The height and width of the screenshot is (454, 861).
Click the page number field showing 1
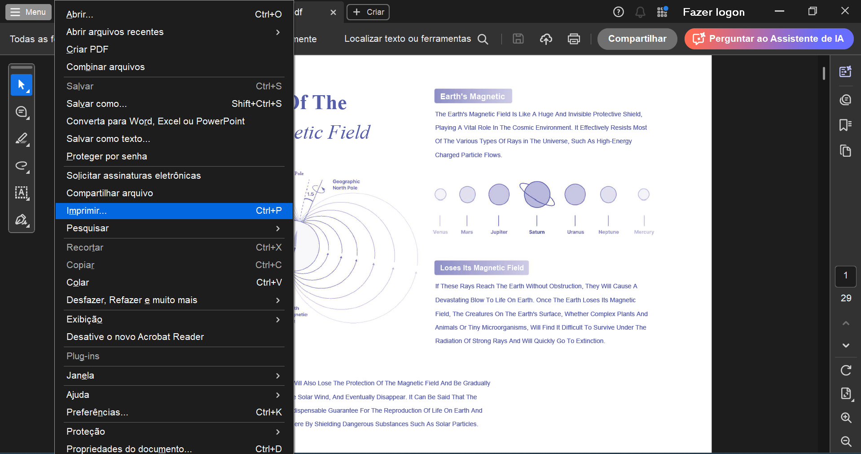(x=846, y=277)
